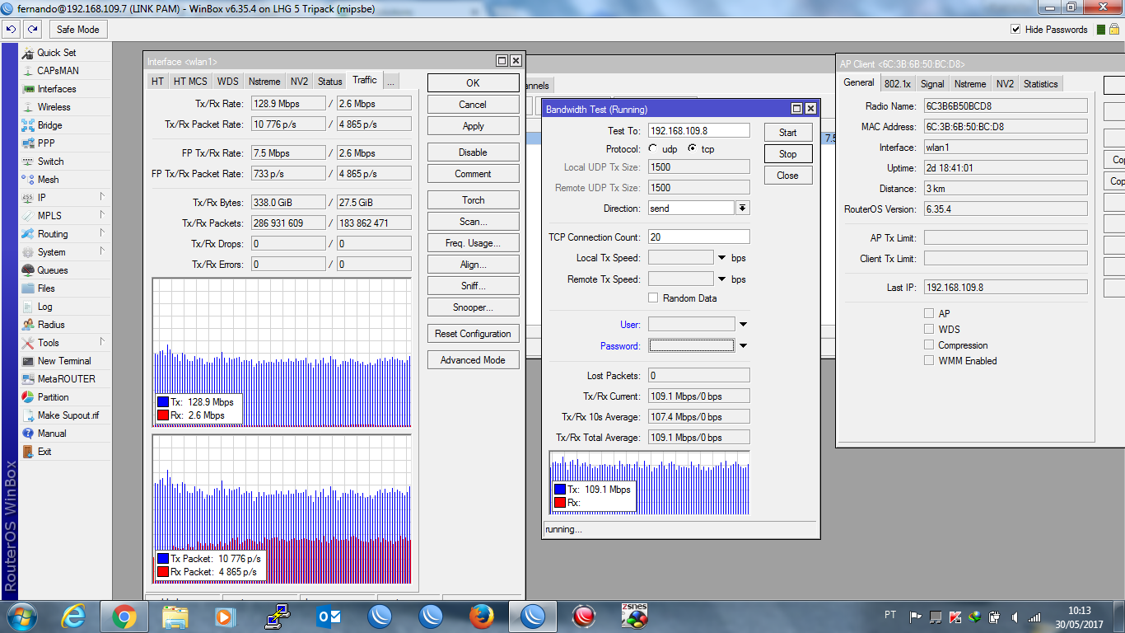The height and width of the screenshot is (633, 1125).
Task: Open Quick Set in sidebar
Action: [56, 53]
